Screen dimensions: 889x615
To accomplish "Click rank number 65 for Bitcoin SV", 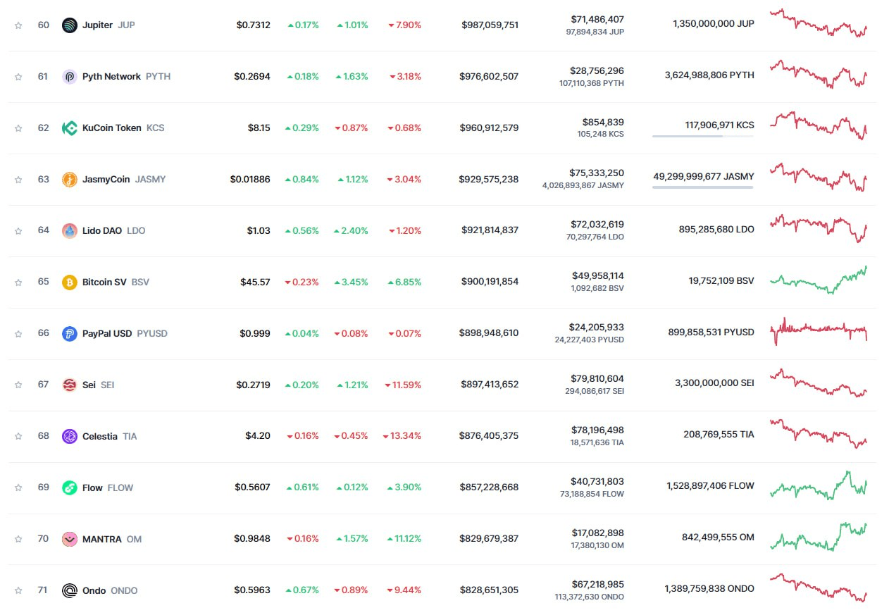I will (44, 282).
